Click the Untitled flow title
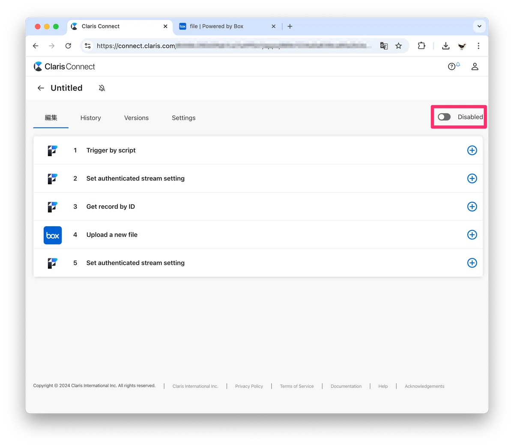Viewport: 514px width, 447px height. 66,88
